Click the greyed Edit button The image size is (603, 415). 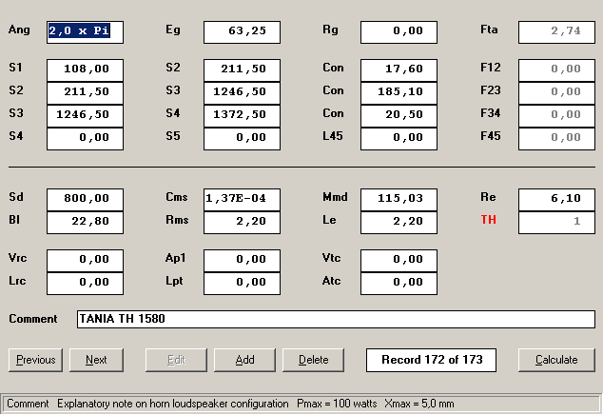tap(176, 360)
